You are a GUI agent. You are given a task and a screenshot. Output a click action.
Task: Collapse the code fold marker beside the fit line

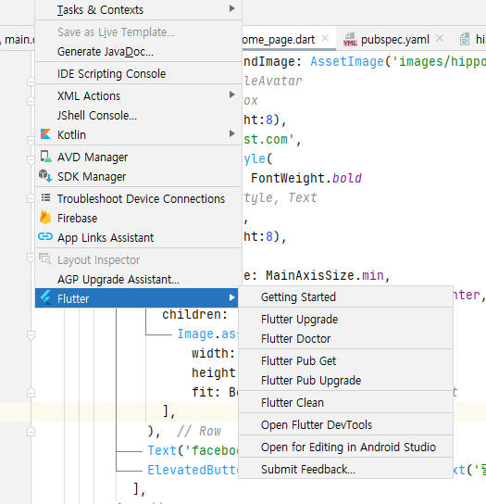(31, 393)
